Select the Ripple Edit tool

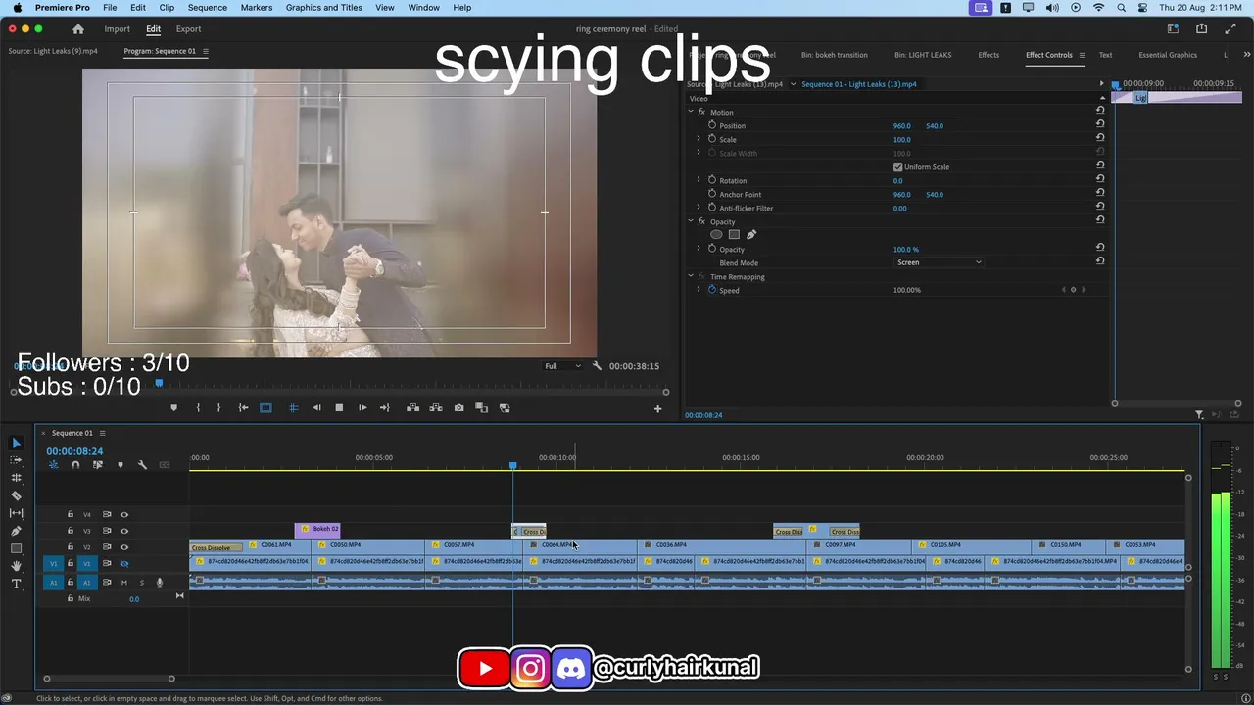pyautogui.click(x=16, y=478)
